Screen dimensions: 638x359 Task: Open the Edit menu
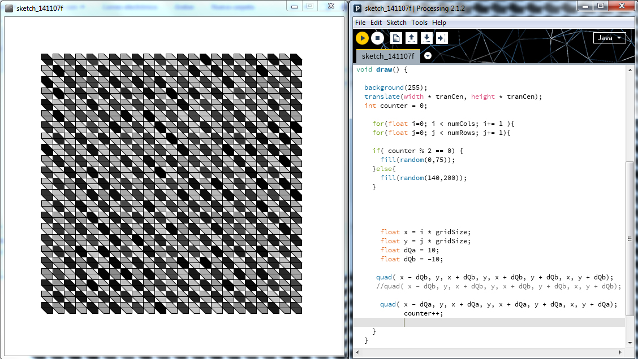[x=376, y=23]
